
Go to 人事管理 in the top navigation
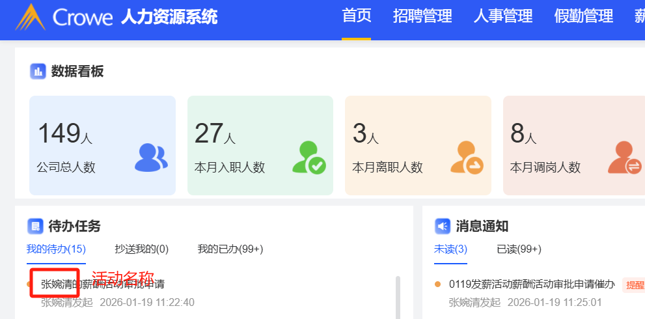503,16
